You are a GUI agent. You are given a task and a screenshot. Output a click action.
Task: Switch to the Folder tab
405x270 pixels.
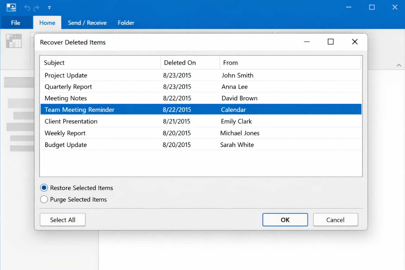[x=126, y=23]
